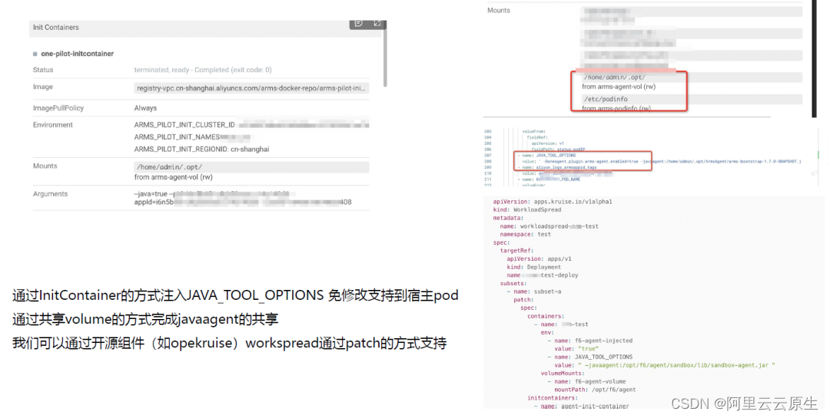Click the sentence '通过共享volume的方式完成javaagent的共享'
This screenshot has width=830, height=418.
(x=145, y=319)
